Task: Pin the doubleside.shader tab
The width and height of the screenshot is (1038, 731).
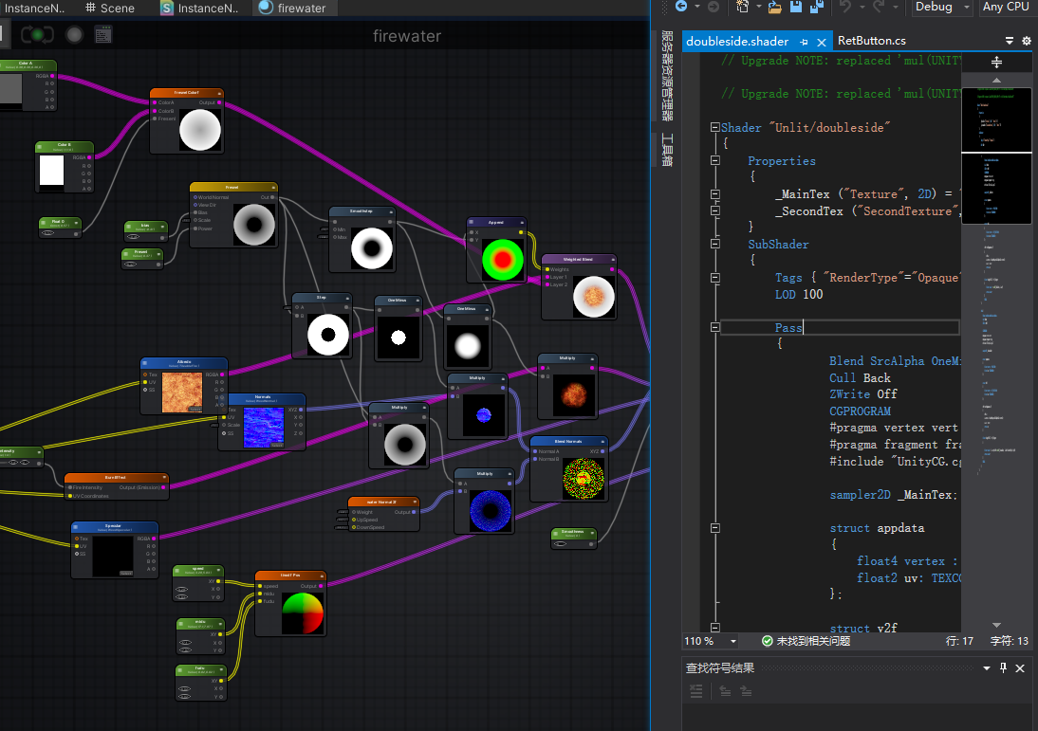Action: coord(804,42)
